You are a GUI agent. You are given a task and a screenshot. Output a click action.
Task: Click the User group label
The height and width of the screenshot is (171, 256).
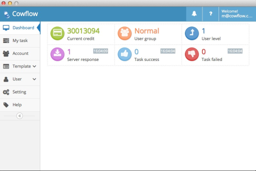coord(145,39)
